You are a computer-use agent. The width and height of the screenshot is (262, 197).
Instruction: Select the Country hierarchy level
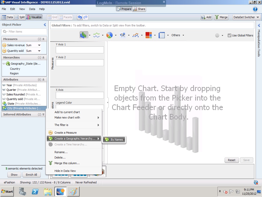[x=15, y=69]
